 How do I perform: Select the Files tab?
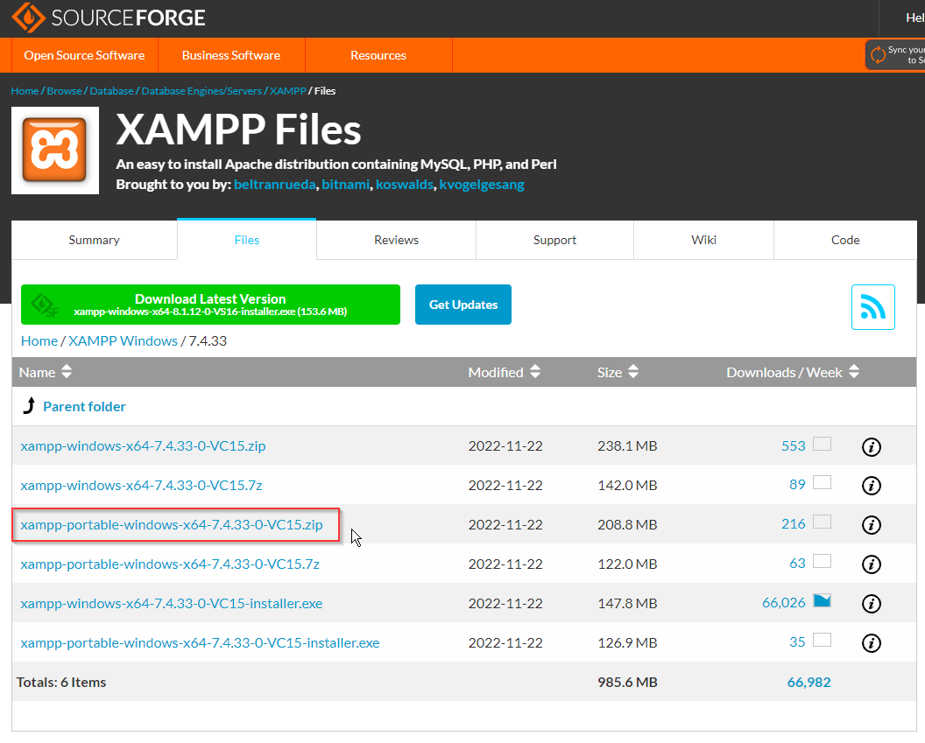coord(247,240)
